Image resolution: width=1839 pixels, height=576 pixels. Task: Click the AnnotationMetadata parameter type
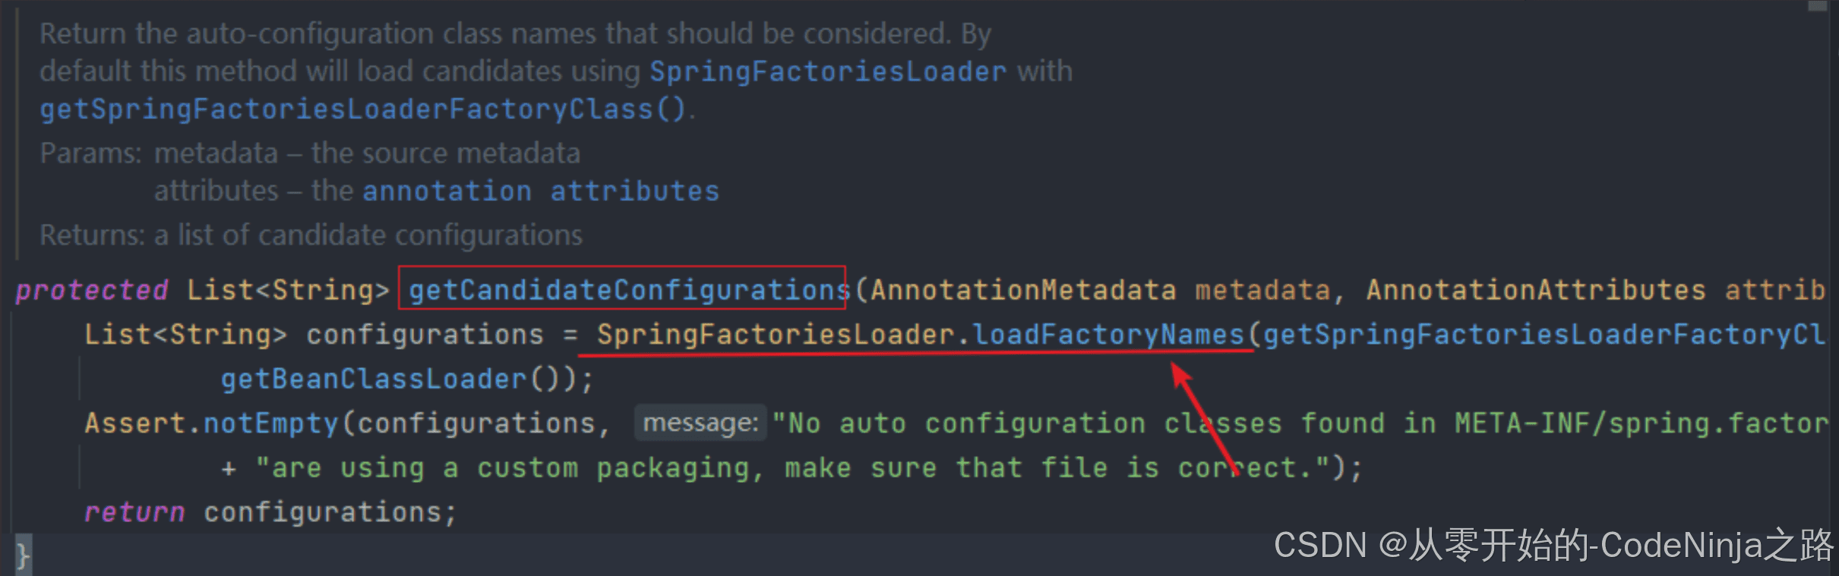click(1023, 290)
